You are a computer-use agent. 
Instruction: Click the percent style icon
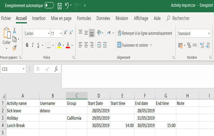coord(189,45)
